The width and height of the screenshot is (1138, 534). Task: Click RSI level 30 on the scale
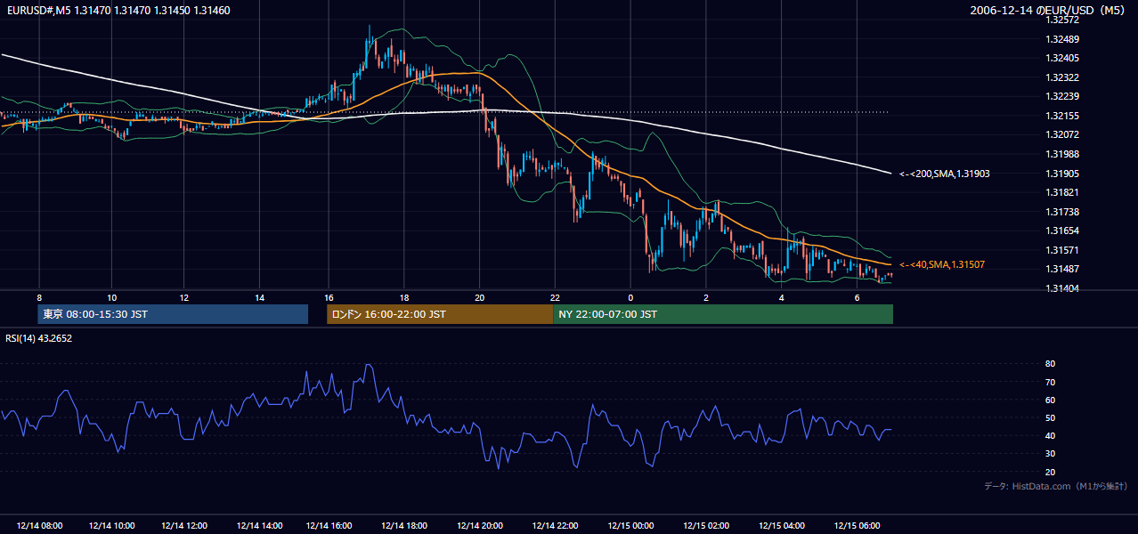[1050, 454]
